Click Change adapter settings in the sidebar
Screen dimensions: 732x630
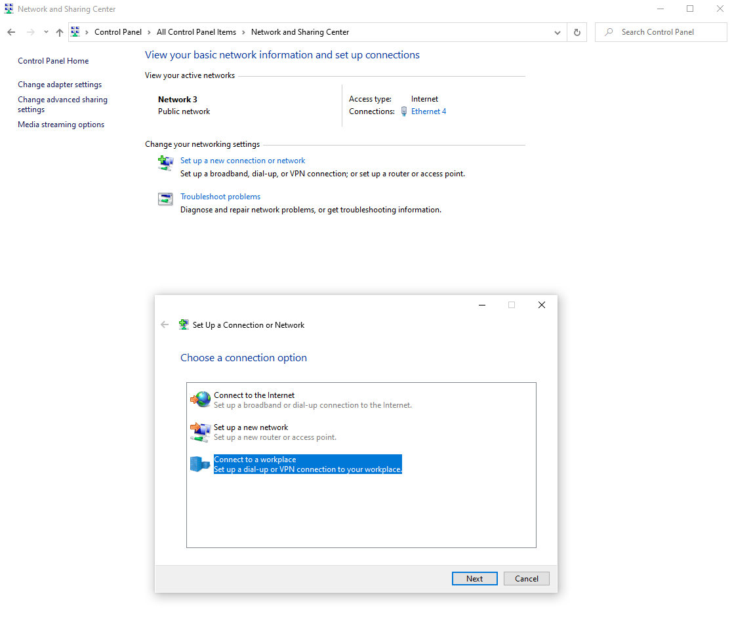pos(59,84)
